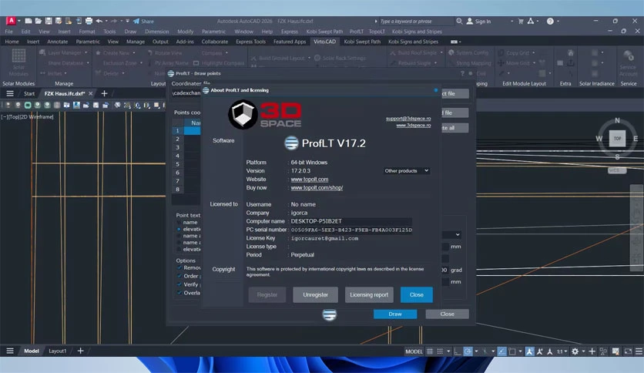Image resolution: width=644 pixels, height=373 pixels.
Task: Click the Service Account icon
Action: click(628, 55)
